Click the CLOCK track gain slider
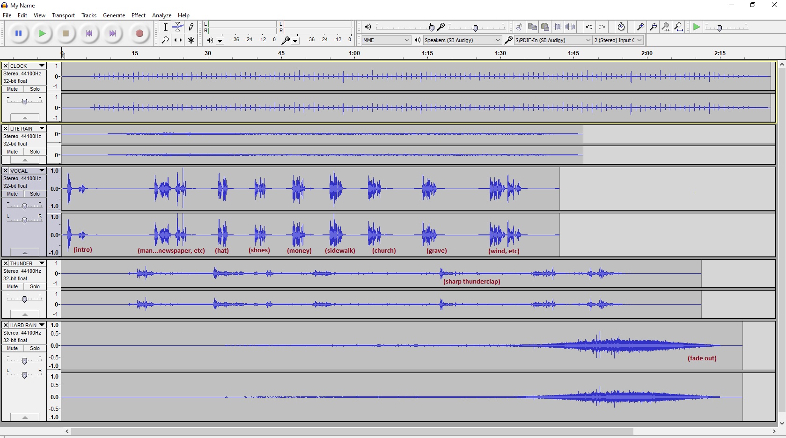This screenshot has width=786, height=438. [24, 102]
